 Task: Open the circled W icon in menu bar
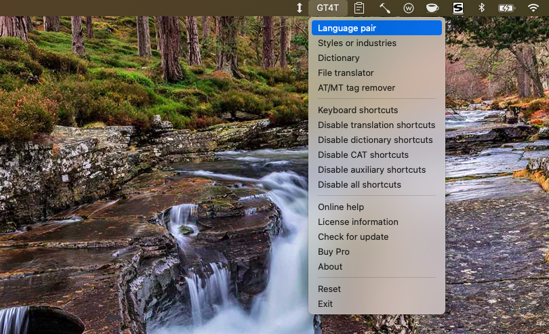pyautogui.click(x=409, y=8)
